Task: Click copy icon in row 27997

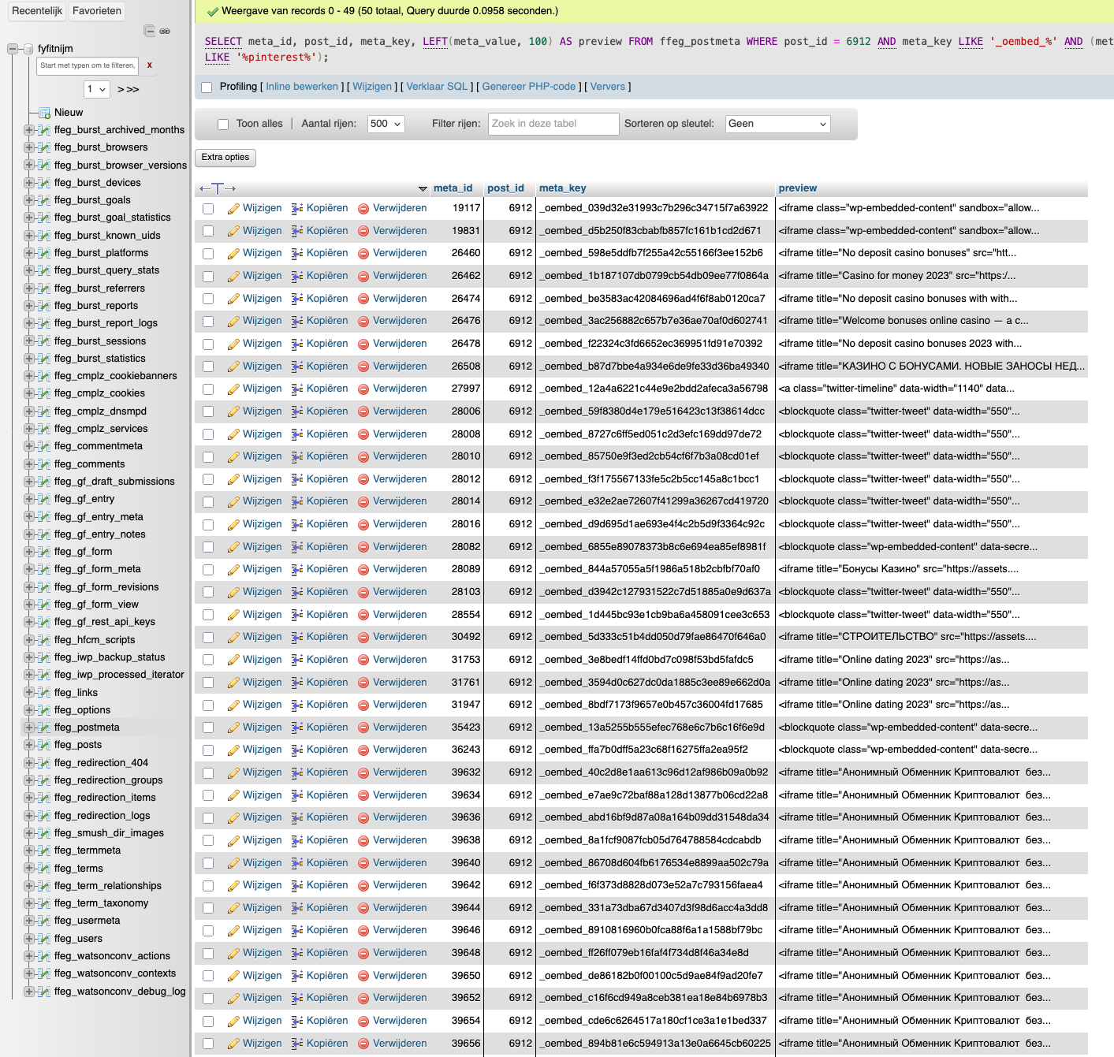Action: (x=297, y=389)
